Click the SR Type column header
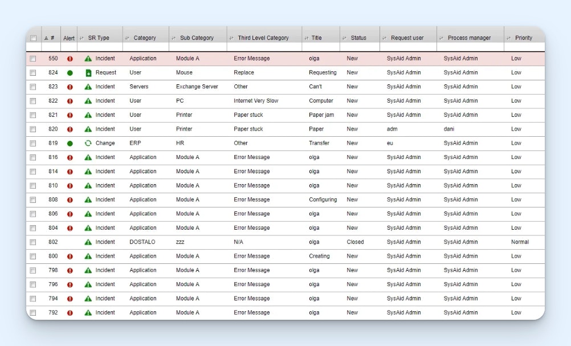The width and height of the screenshot is (571, 346). [99, 38]
